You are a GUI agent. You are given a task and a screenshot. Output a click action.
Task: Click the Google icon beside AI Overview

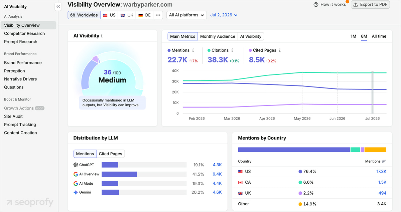pos(76,174)
